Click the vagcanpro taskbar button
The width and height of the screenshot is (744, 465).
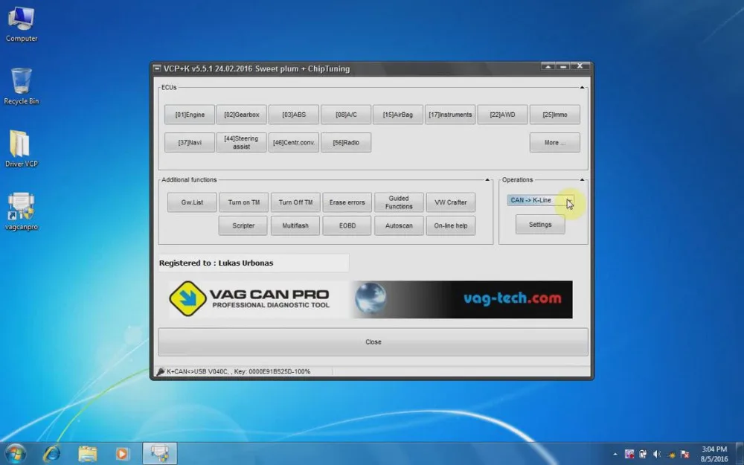click(x=160, y=454)
